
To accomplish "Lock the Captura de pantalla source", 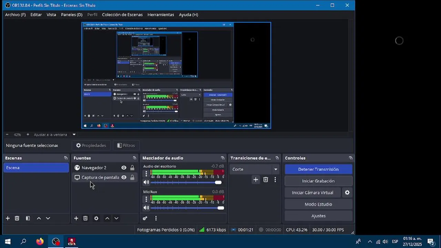I will point(132,177).
